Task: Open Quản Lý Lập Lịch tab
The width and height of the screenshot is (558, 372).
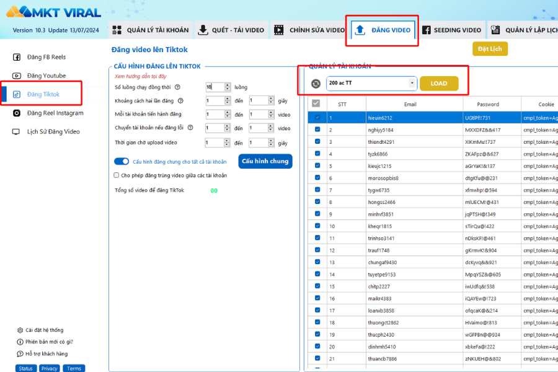Action: click(x=524, y=30)
